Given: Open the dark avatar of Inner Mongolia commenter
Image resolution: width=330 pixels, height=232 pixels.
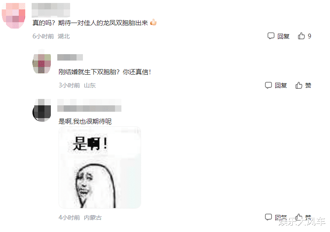Looking at the screenshot, I should (x=41, y=110).
